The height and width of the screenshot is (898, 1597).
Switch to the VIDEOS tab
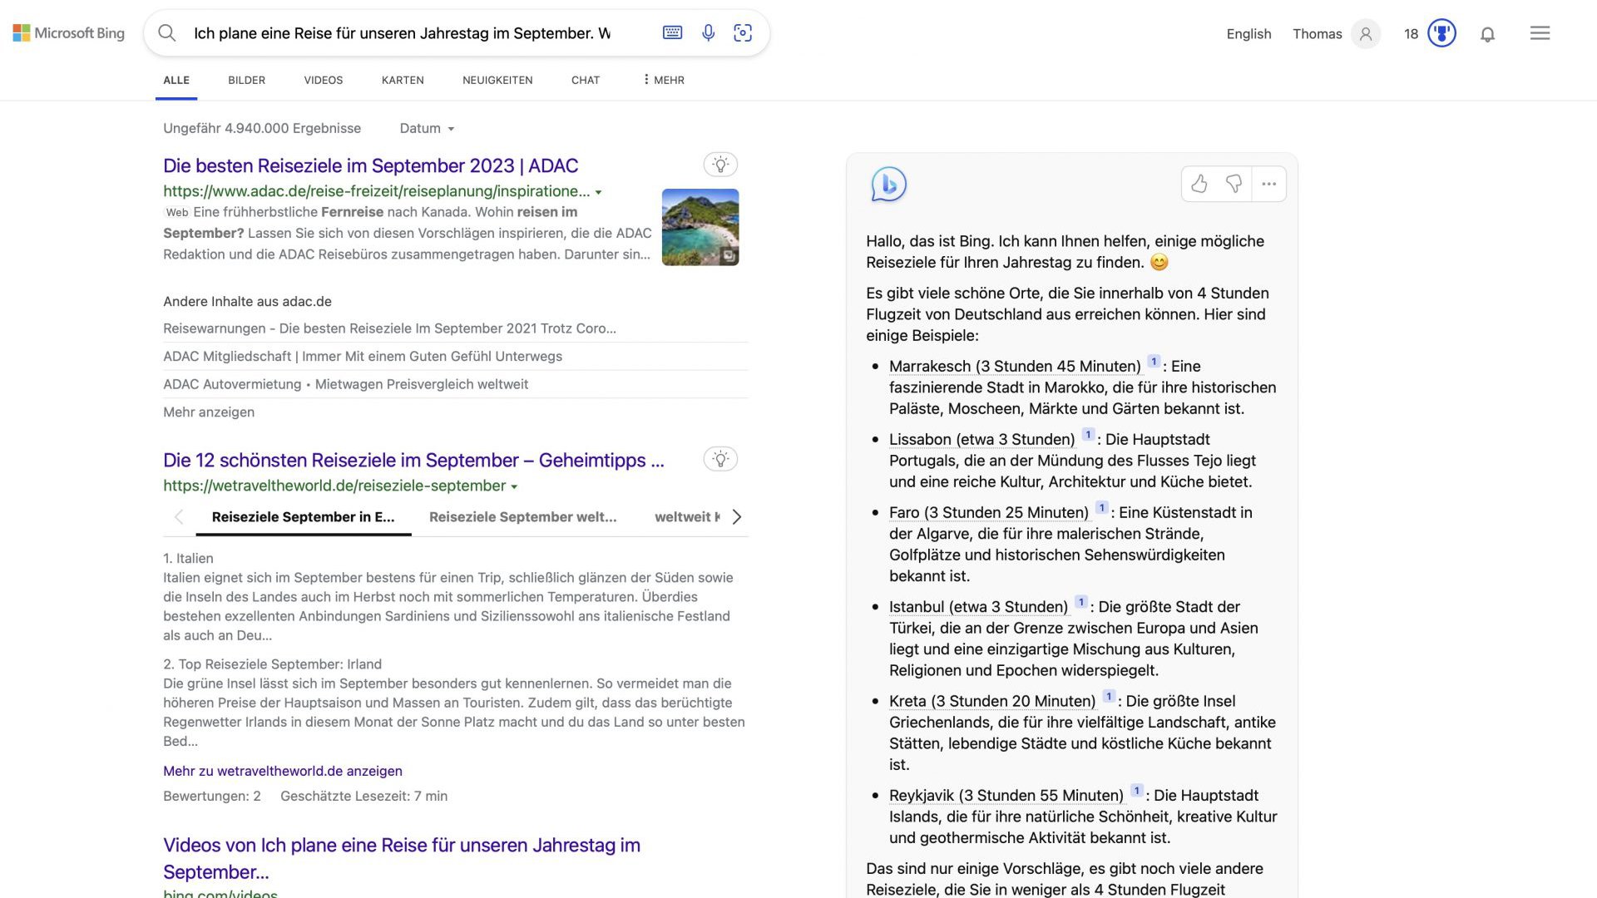[x=324, y=80]
